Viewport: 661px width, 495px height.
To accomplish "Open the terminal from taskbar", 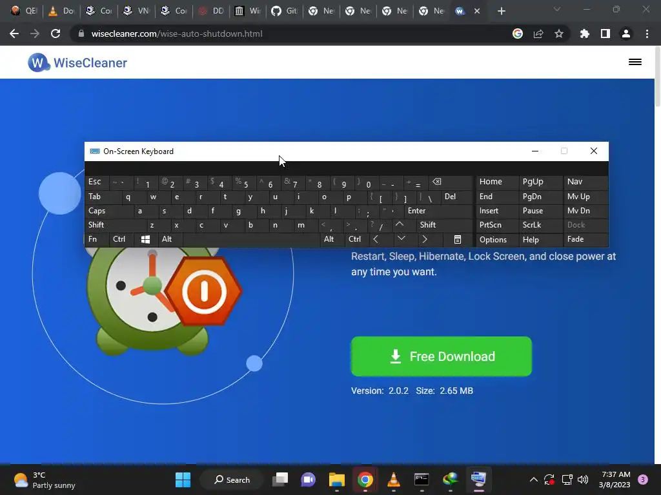I will [x=422, y=480].
